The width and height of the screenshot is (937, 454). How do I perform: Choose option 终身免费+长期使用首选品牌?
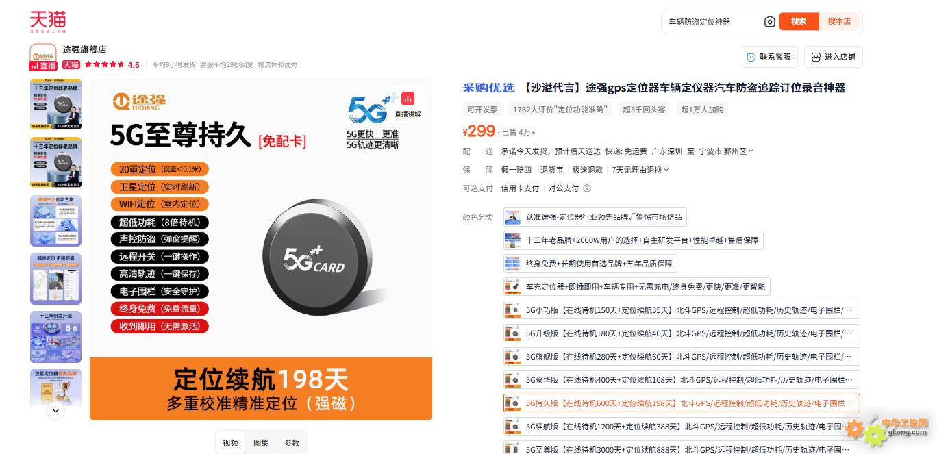coord(590,264)
